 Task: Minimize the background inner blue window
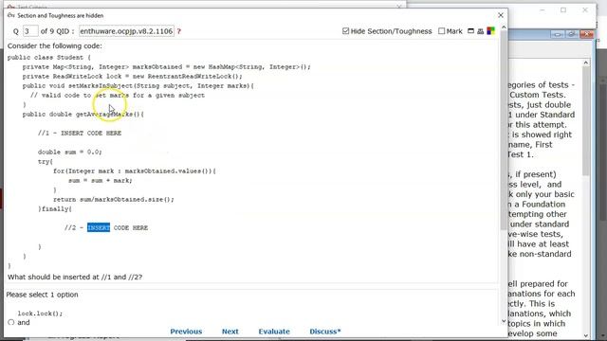[558, 35]
